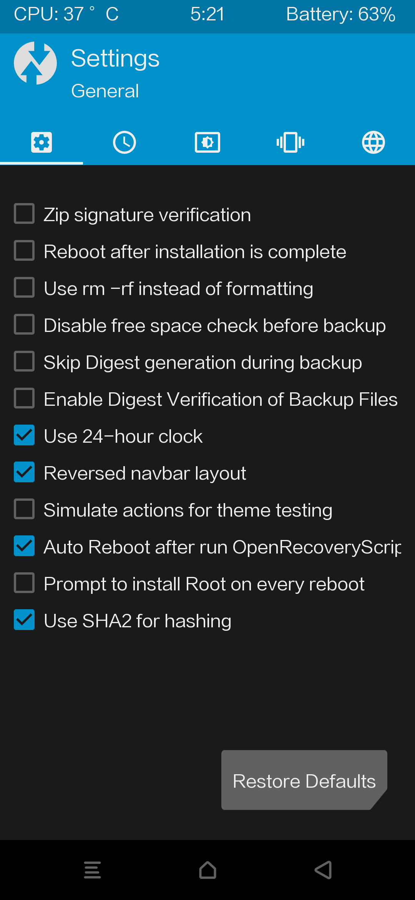Tap the navbar menu icon
This screenshot has width=415, height=900.
pyautogui.click(x=92, y=870)
